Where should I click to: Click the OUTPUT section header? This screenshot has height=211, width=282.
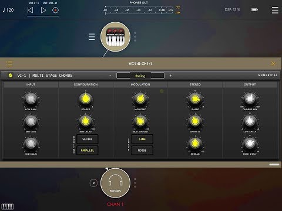point(250,84)
